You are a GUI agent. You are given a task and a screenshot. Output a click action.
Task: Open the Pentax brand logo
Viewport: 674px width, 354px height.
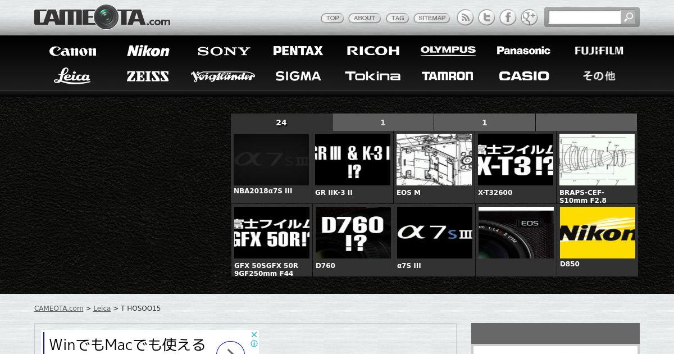click(x=298, y=51)
